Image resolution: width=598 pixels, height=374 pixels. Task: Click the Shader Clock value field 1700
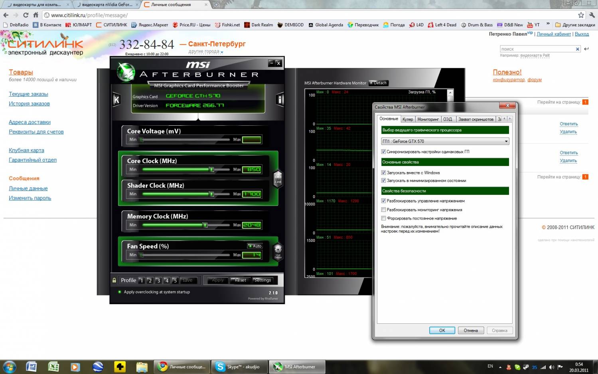click(x=252, y=194)
